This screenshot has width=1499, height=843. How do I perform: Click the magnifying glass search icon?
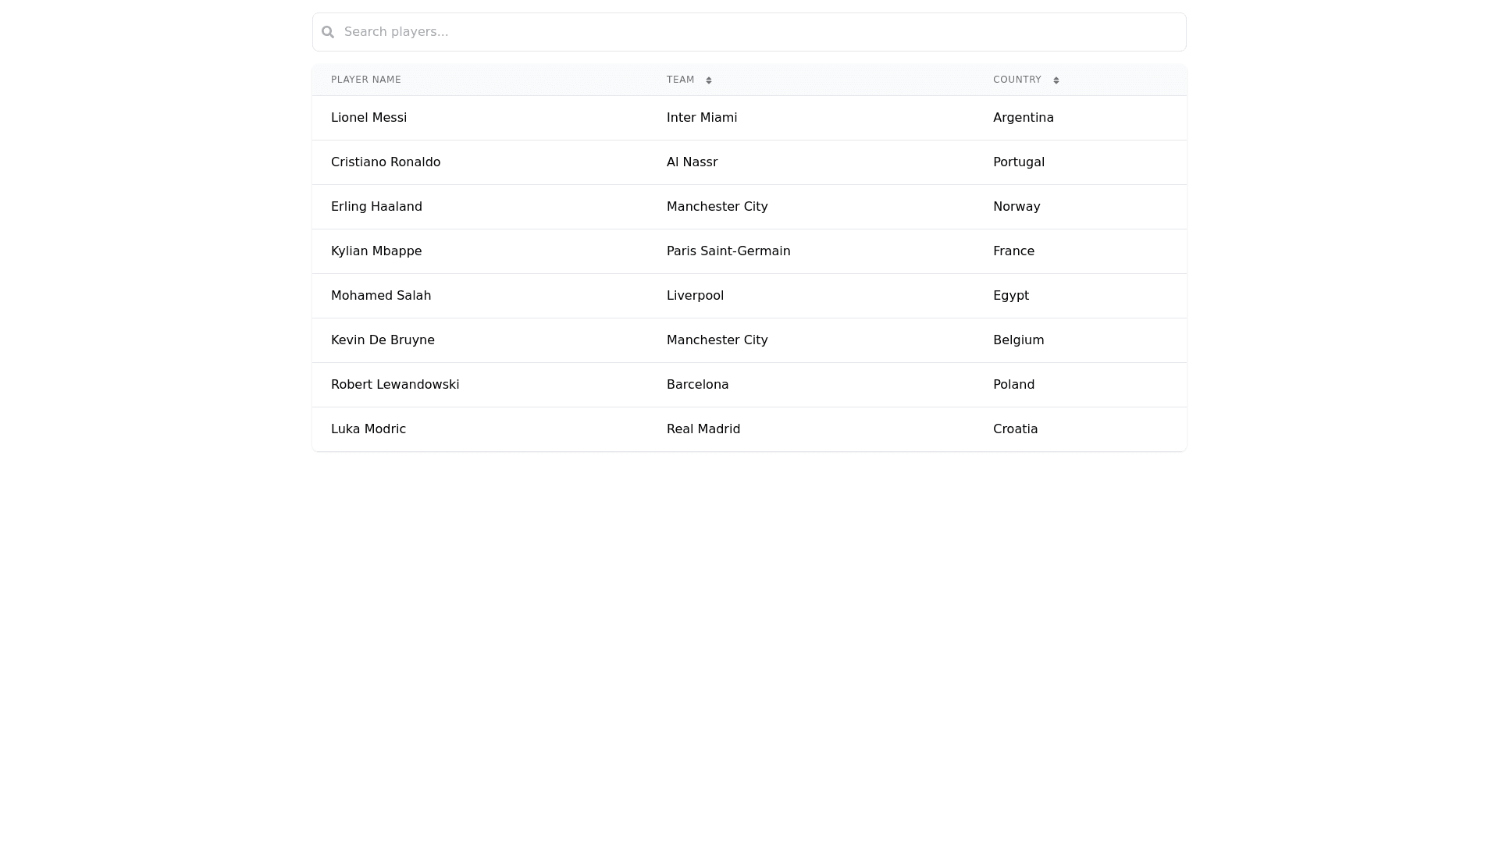[328, 32]
